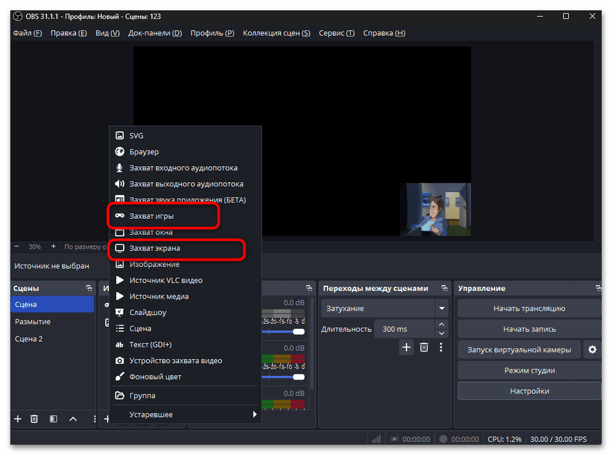Choose Захват игры from the source menu

pos(151,216)
